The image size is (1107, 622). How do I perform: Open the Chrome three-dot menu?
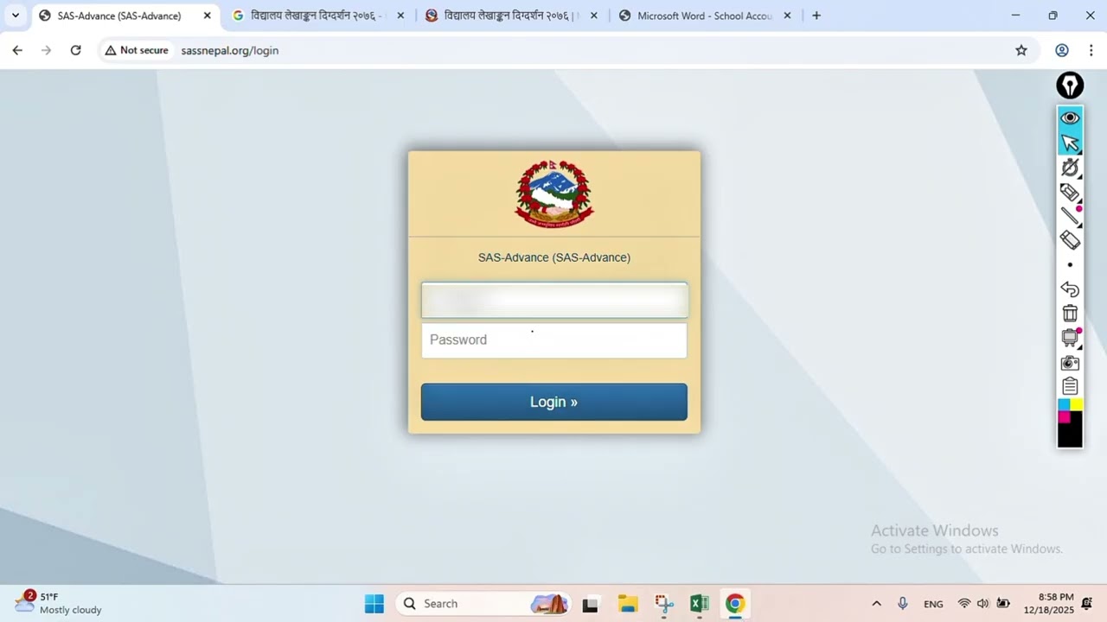[1091, 50]
